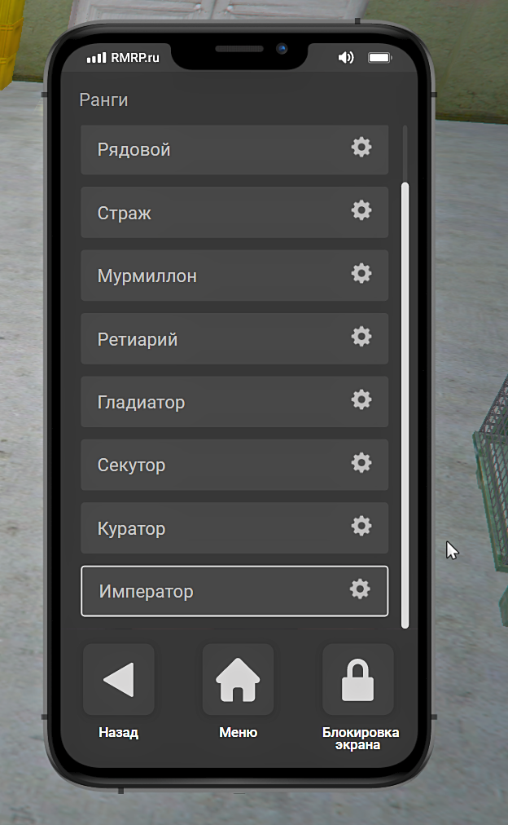The height and width of the screenshot is (825, 508).
Task: Click the ranks list vertical scrollbar
Action: (405, 405)
